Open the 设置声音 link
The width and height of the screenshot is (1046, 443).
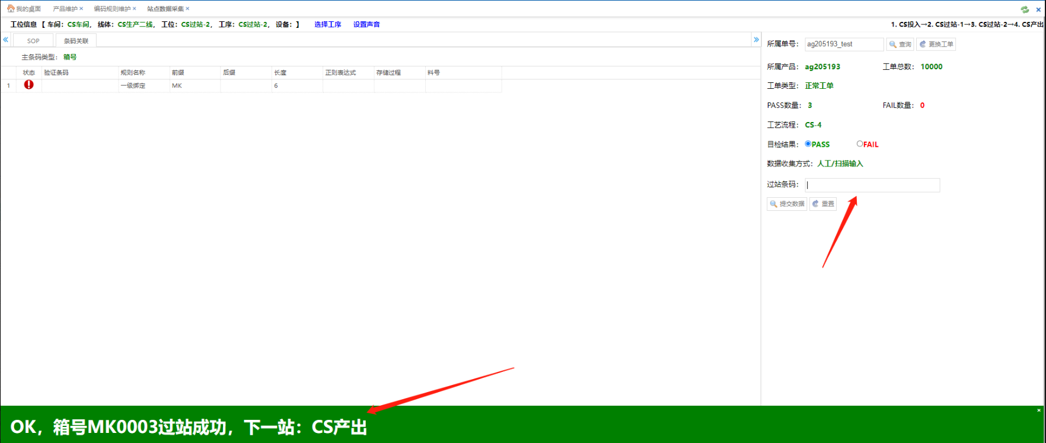pos(366,24)
